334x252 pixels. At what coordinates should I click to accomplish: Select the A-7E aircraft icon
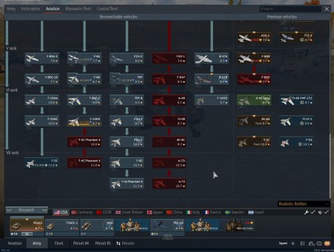[x=169, y=184]
